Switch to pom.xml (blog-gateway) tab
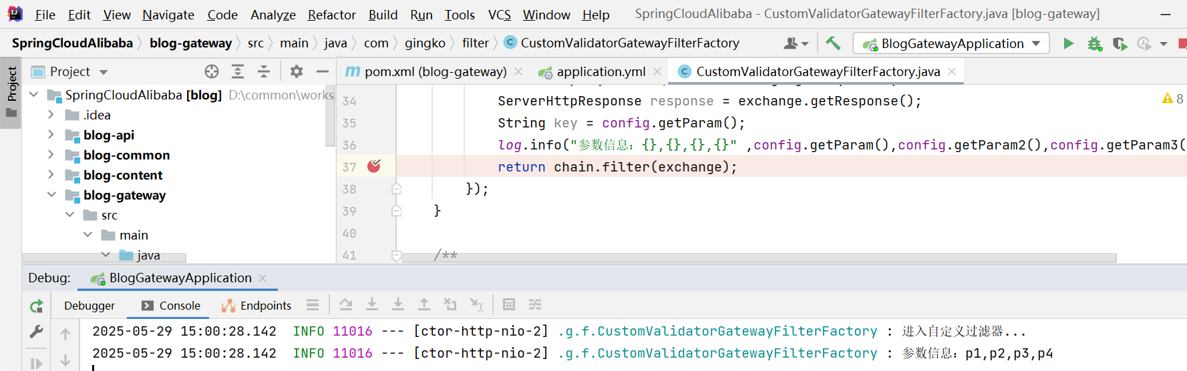The width and height of the screenshot is (1187, 371). pyautogui.click(x=436, y=71)
